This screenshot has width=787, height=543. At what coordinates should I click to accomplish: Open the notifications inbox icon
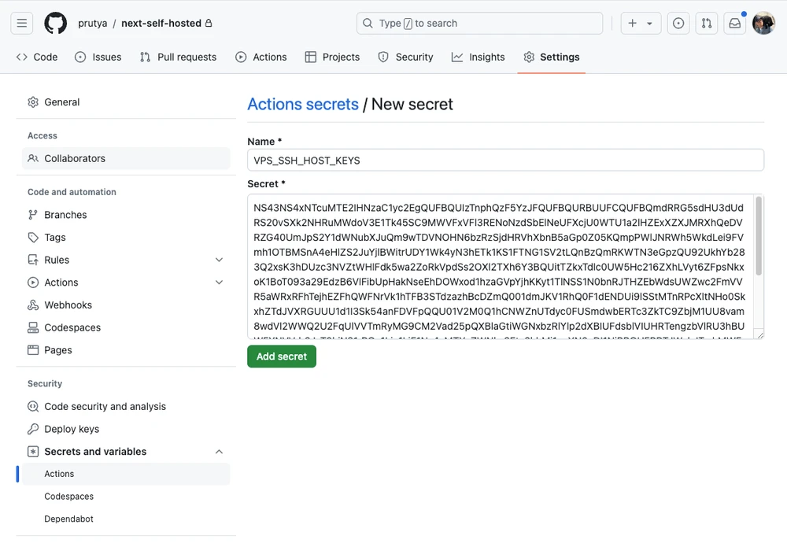pyautogui.click(x=735, y=24)
